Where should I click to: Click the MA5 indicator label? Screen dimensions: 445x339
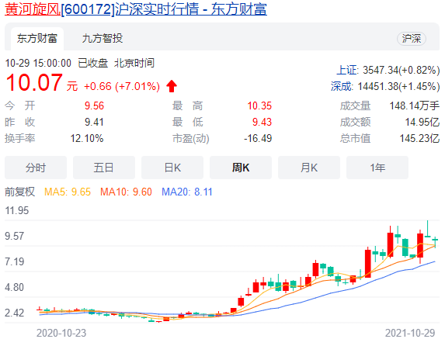pyautogui.click(x=68, y=192)
